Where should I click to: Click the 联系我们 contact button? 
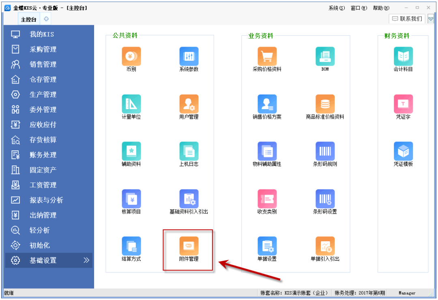pyautogui.click(x=407, y=19)
